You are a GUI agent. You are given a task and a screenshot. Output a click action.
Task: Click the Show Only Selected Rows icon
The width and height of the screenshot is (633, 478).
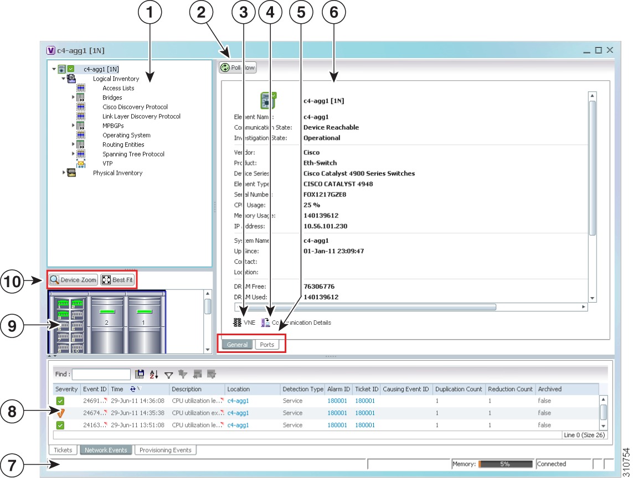[x=211, y=375]
